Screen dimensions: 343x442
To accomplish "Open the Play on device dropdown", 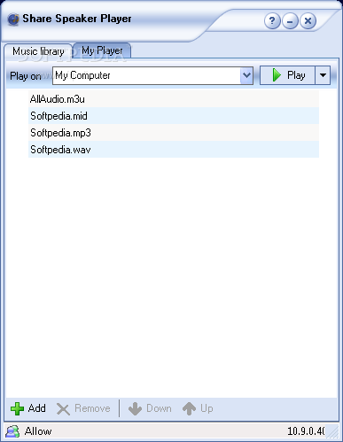I will (x=246, y=75).
